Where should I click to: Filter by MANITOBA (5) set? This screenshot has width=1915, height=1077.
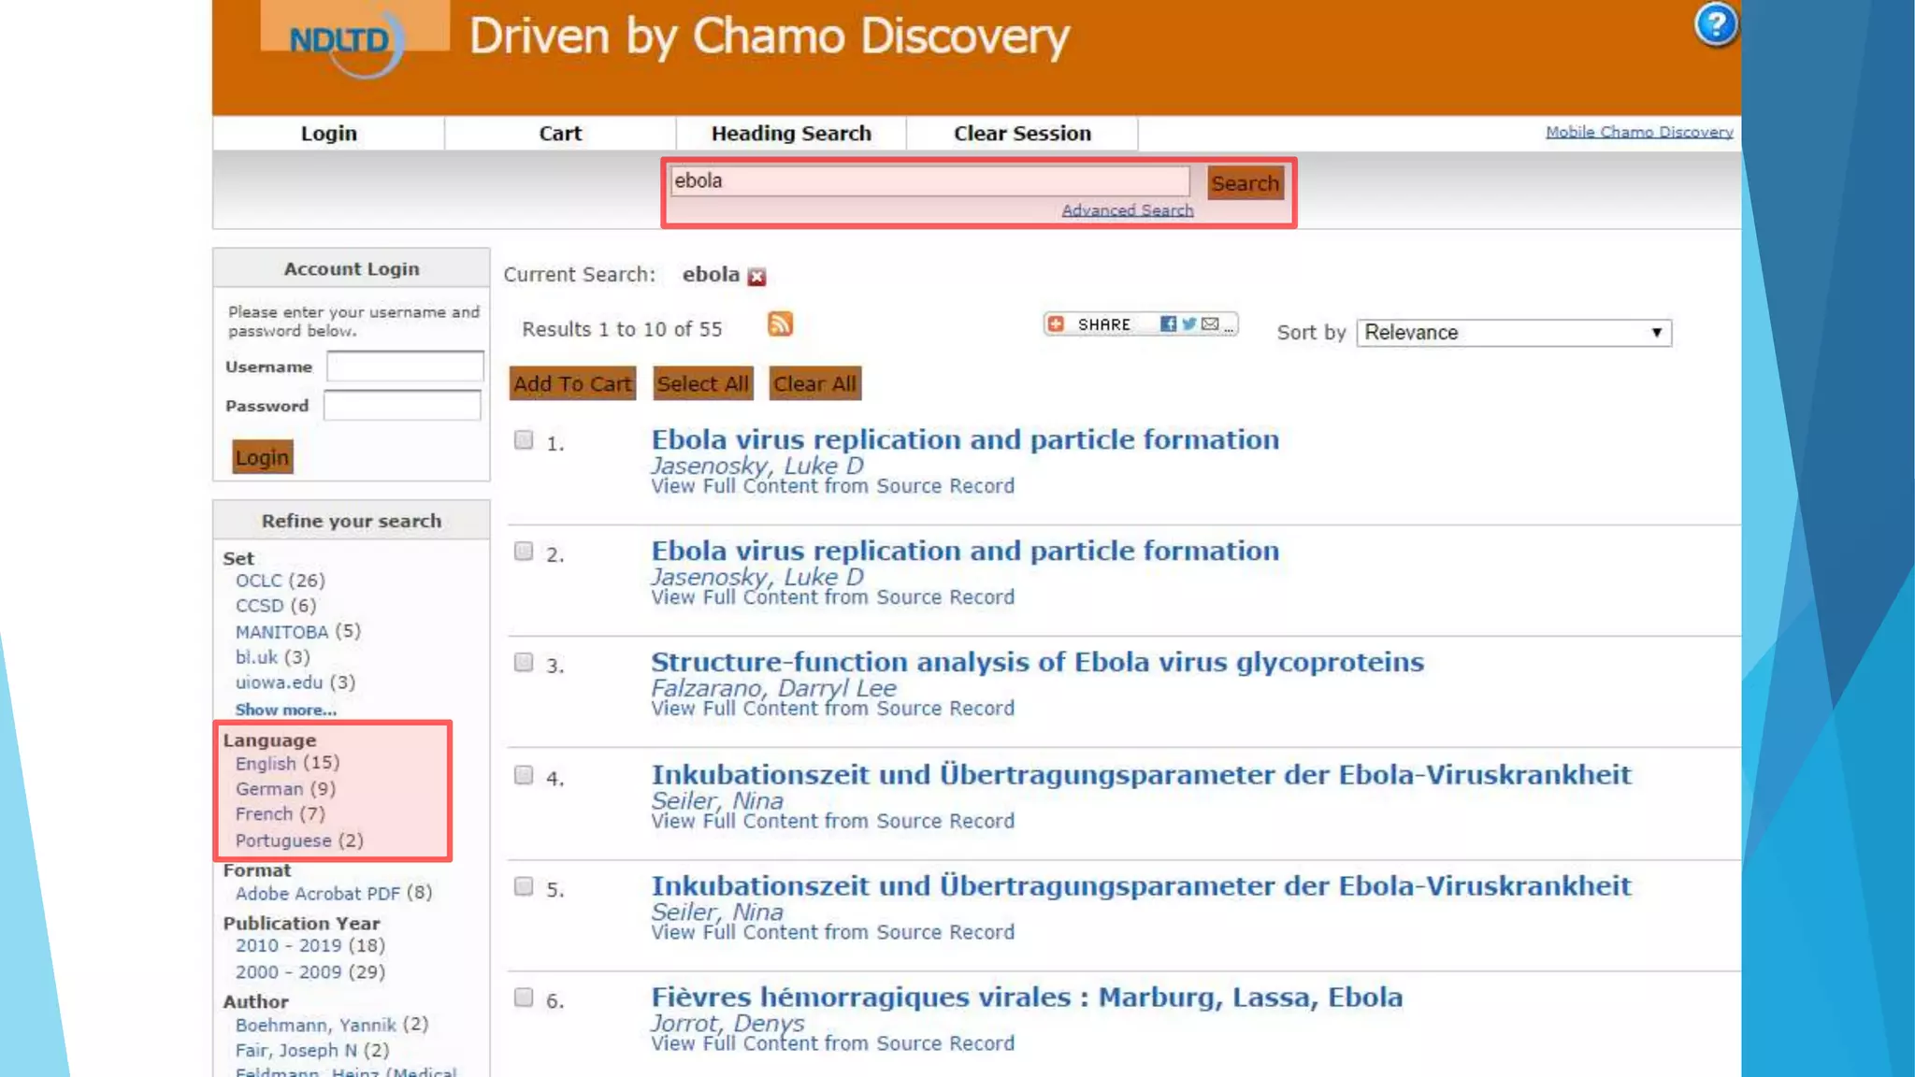297,632
